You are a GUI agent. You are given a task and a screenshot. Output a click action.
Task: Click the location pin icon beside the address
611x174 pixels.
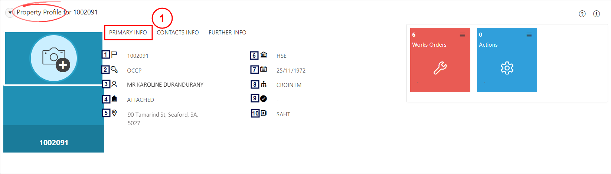point(114,113)
